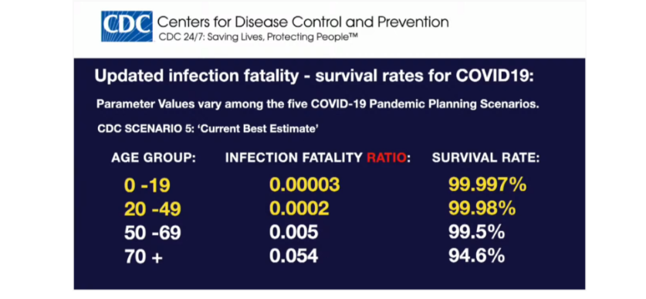The image size is (646, 299).
Task: Click 'CDC SCENARIO 5' label text
Action: (x=209, y=129)
